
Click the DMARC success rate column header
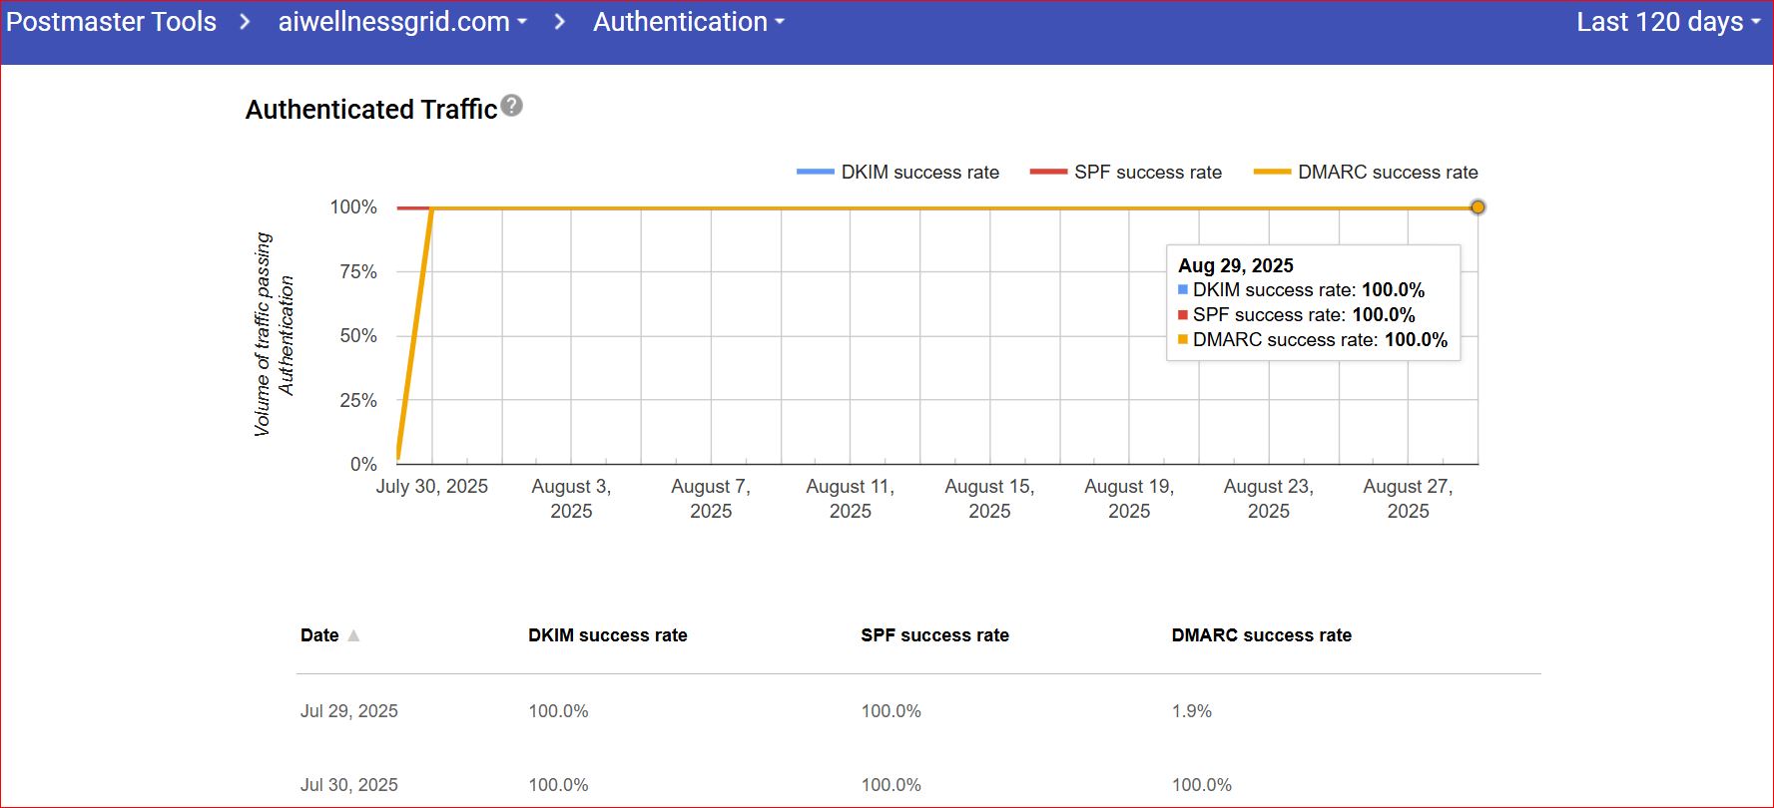[1261, 635]
